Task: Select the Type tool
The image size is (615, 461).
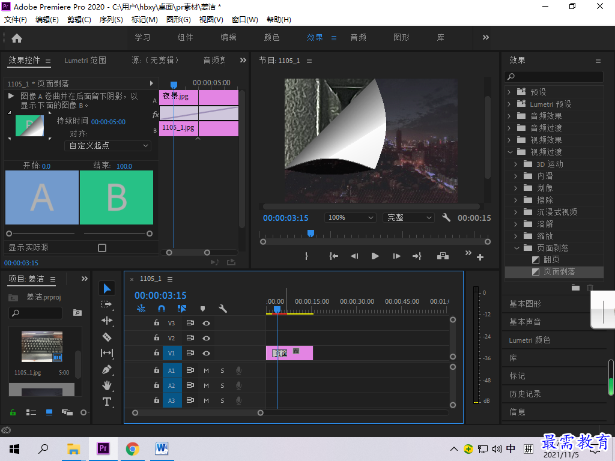Action: tap(107, 402)
